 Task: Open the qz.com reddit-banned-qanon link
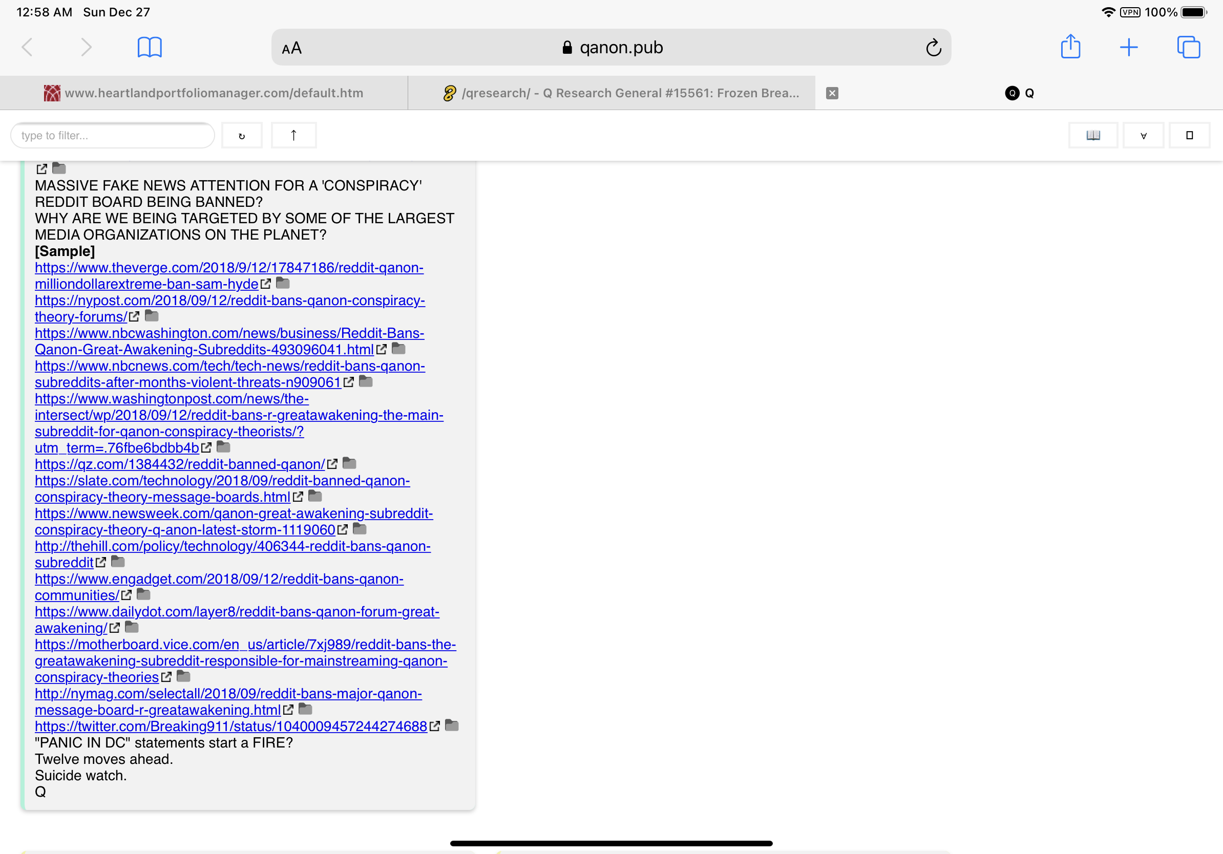(180, 464)
